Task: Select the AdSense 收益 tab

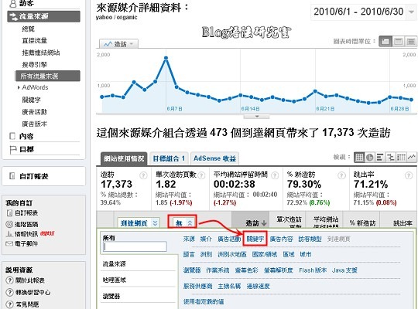Action: click(x=215, y=158)
